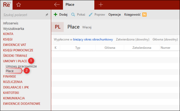
Task: Click the orange N badge icon
Action: (x=144, y=15)
